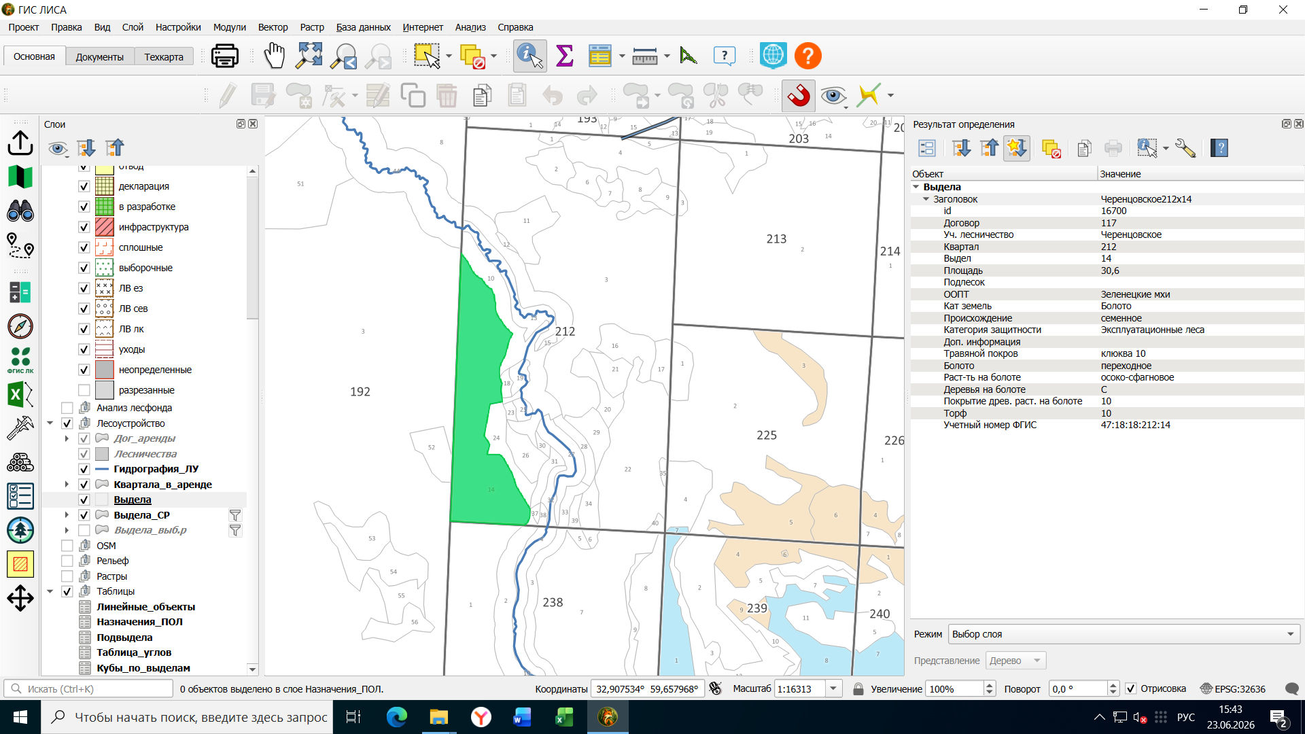Switch to the Техкарта tab
Image resolution: width=1305 pixels, height=734 pixels.
tap(164, 56)
